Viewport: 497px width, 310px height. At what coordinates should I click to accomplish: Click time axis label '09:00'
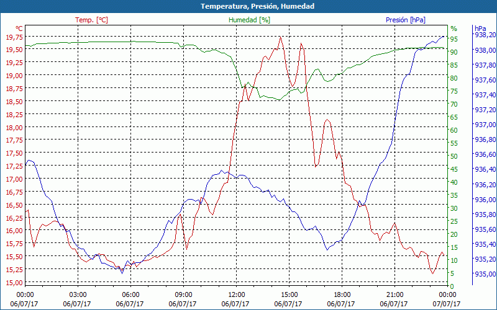[183, 295]
